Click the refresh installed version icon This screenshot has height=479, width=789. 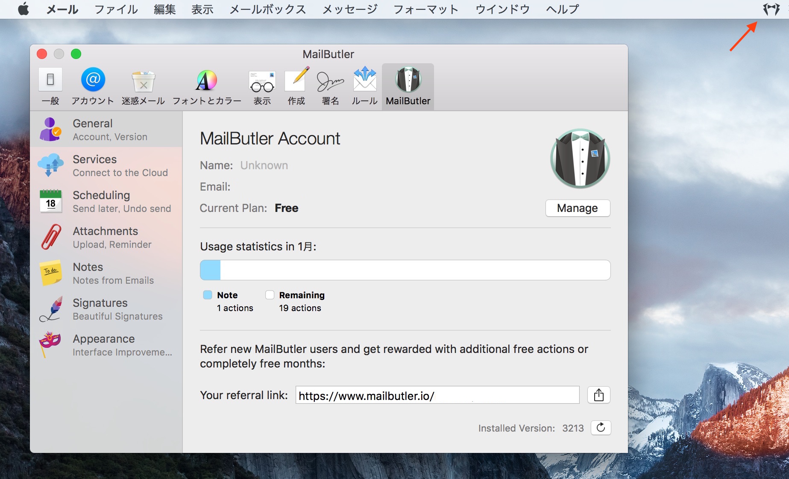pos(601,428)
